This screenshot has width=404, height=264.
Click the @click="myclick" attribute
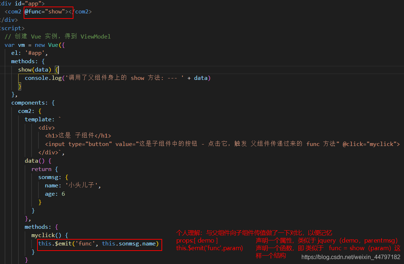pos(369,144)
